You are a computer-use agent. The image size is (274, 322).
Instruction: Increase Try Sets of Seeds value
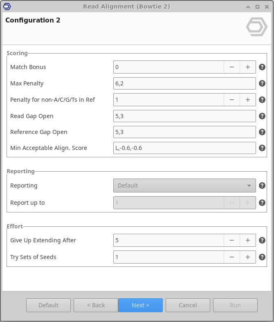[x=248, y=257]
